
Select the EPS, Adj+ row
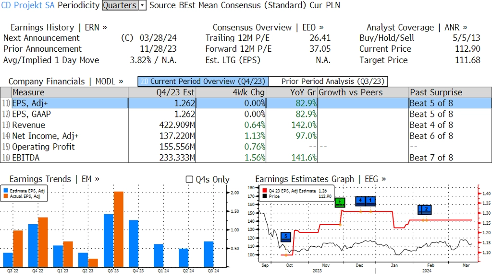click(x=246, y=103)
